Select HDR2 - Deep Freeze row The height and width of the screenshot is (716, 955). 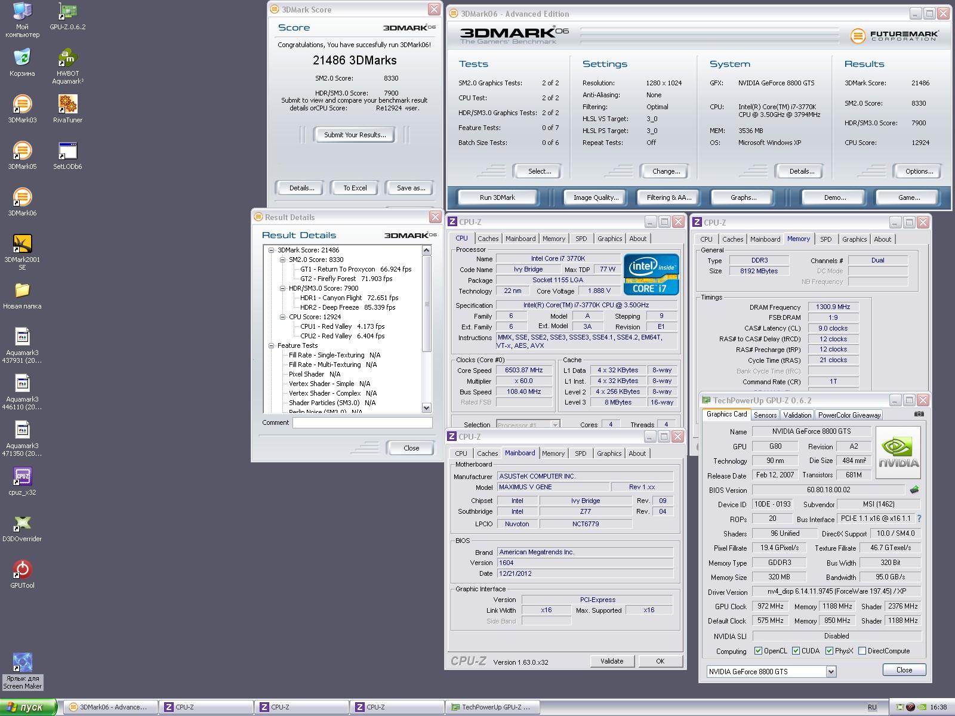click(x=347, y=307)
